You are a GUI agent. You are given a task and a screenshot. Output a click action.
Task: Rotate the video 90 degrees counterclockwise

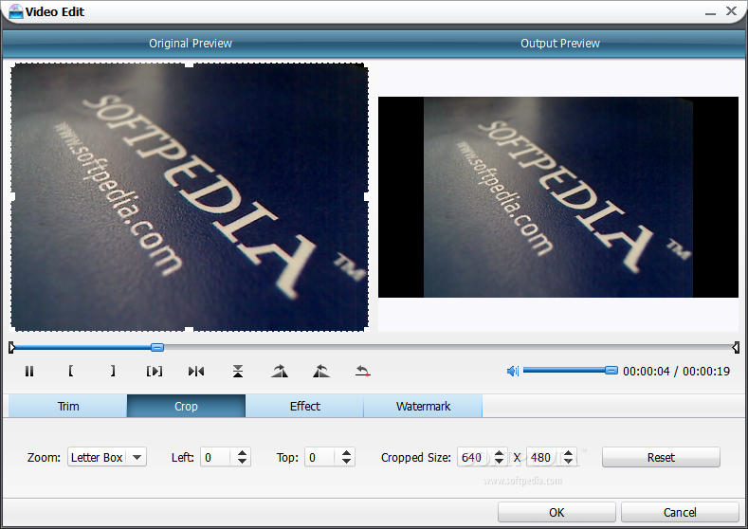tap(321, 371)
